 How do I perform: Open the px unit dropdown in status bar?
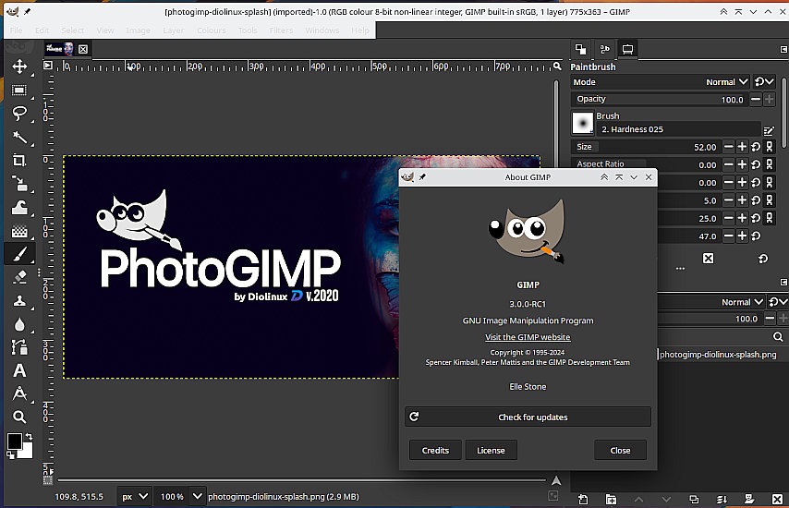click(x=133, y=497)
